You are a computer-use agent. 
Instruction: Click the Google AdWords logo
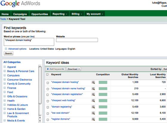pyautogui.click(x=20, y=4)
